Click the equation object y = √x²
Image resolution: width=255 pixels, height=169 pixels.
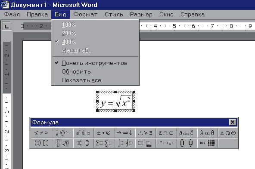[115, 101]
